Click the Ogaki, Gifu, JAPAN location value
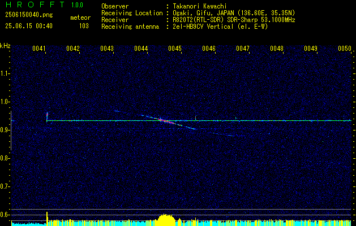This screenshot has height=226, width=356. click(234, 13)
